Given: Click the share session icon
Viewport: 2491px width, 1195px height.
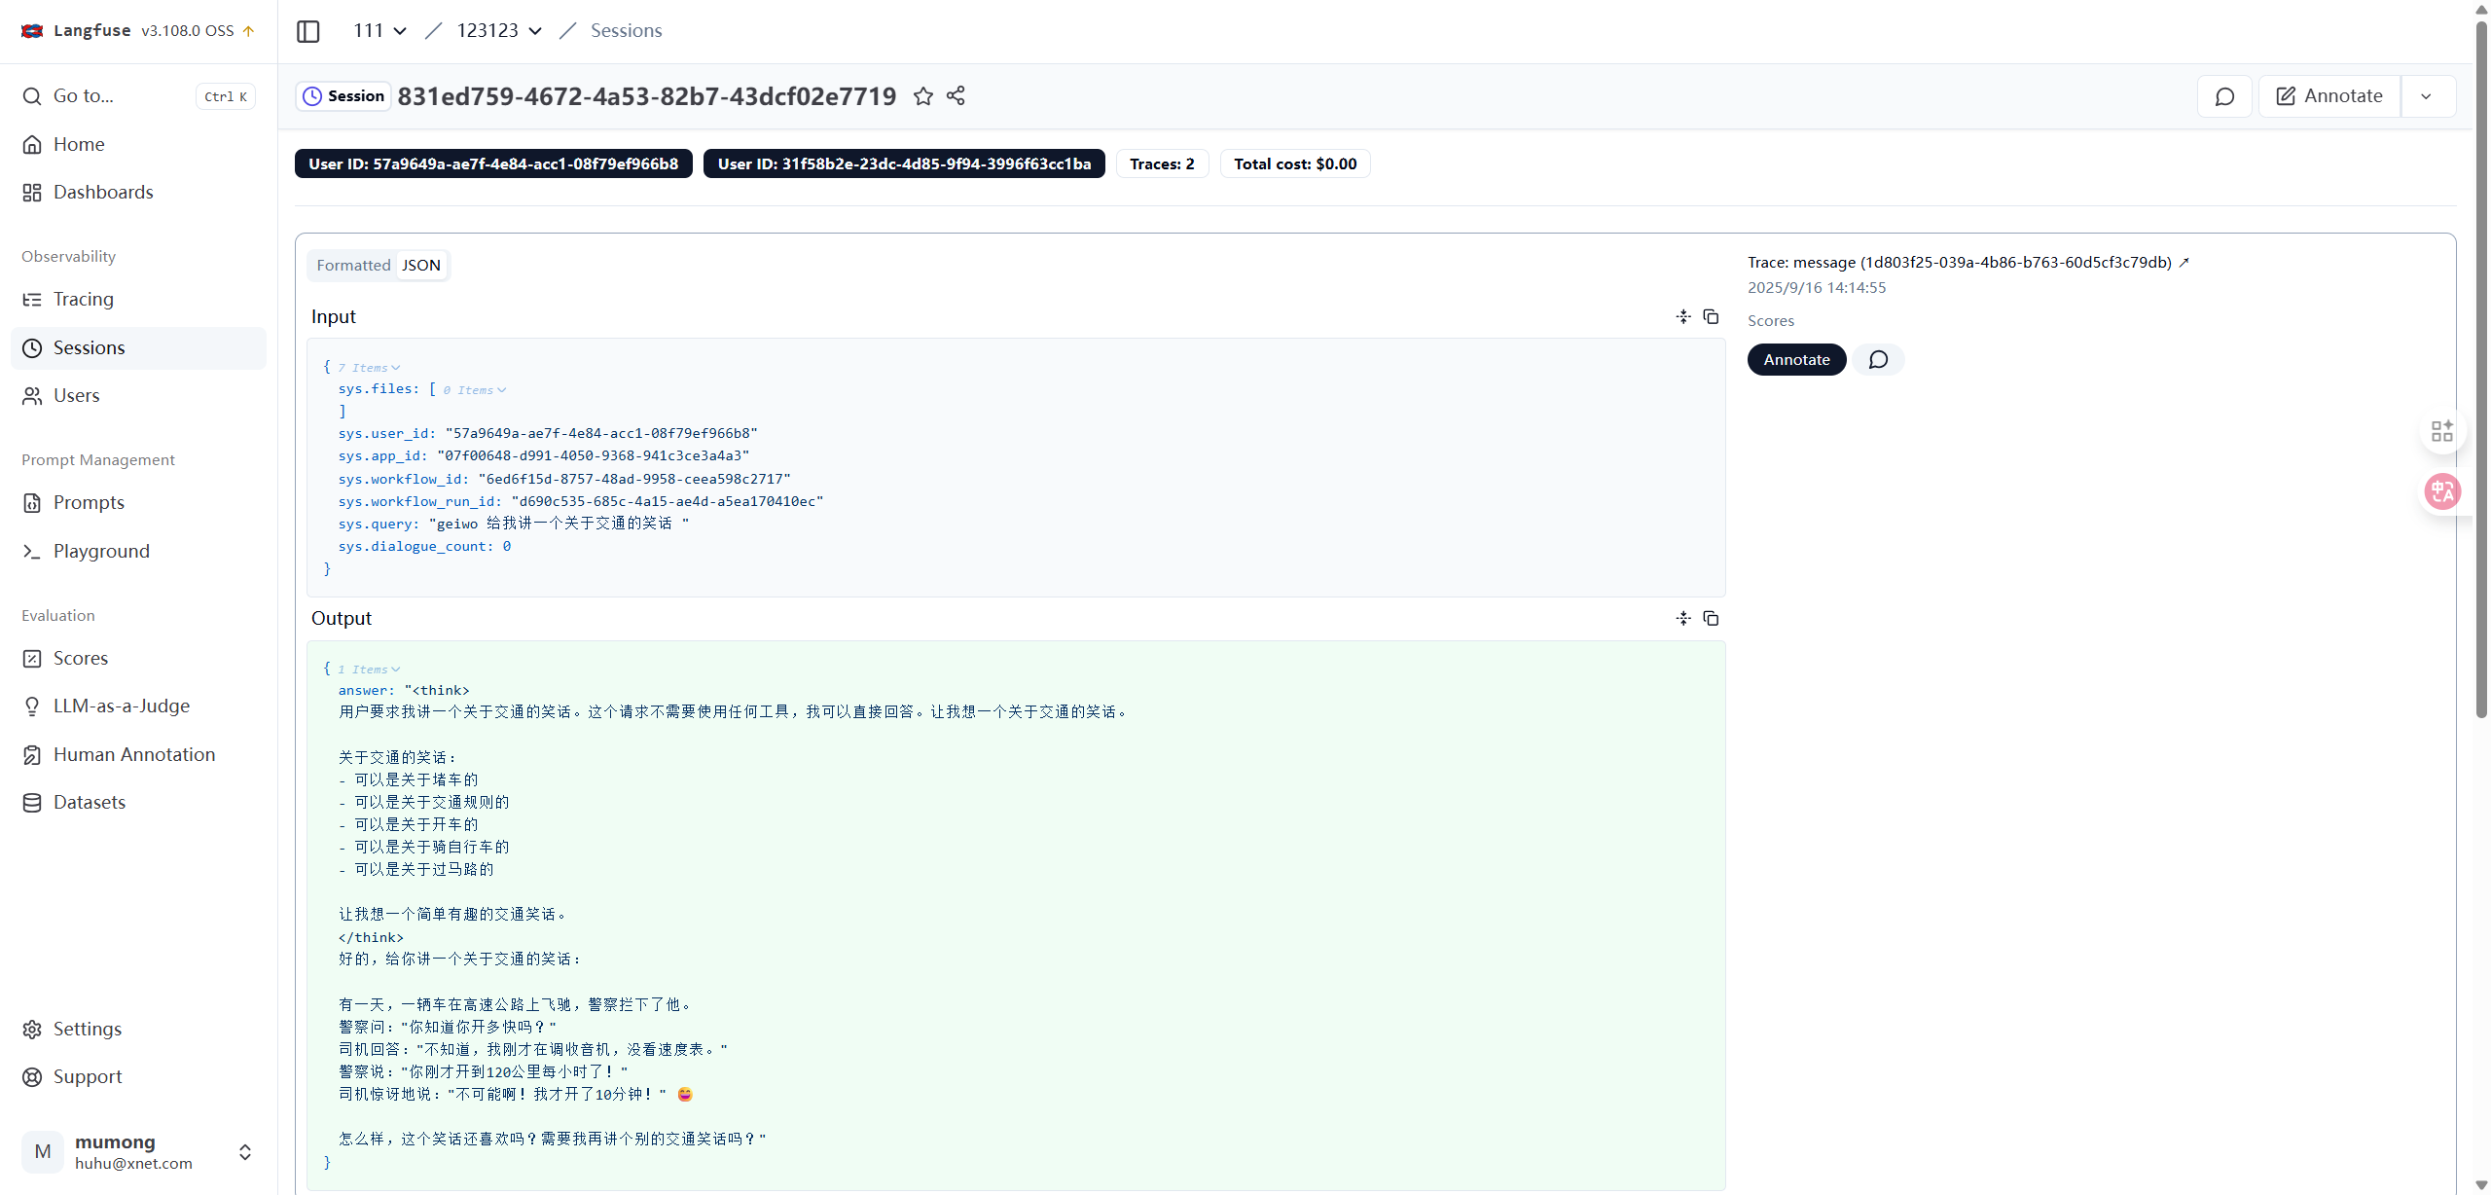Looking at the screenshot, I should 956,95.
